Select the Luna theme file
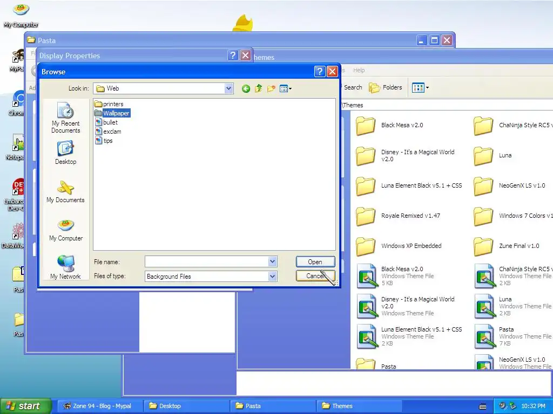The image size is (553, 414). coord(513,306)
